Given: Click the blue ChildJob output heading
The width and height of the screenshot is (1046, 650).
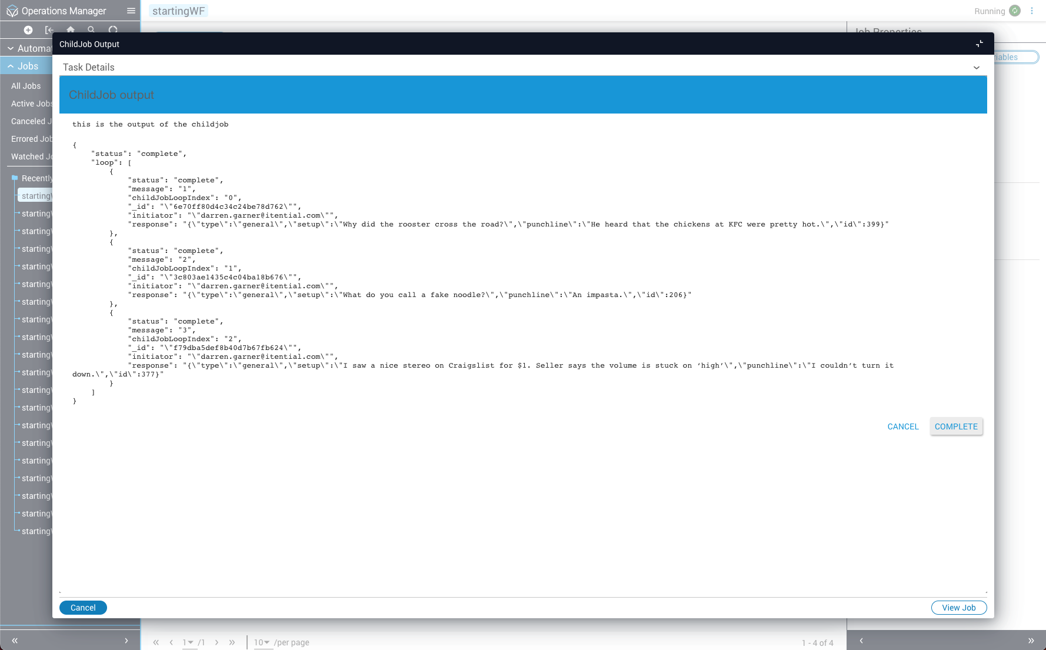Looking at the screenshot, I should coord(111,95).
